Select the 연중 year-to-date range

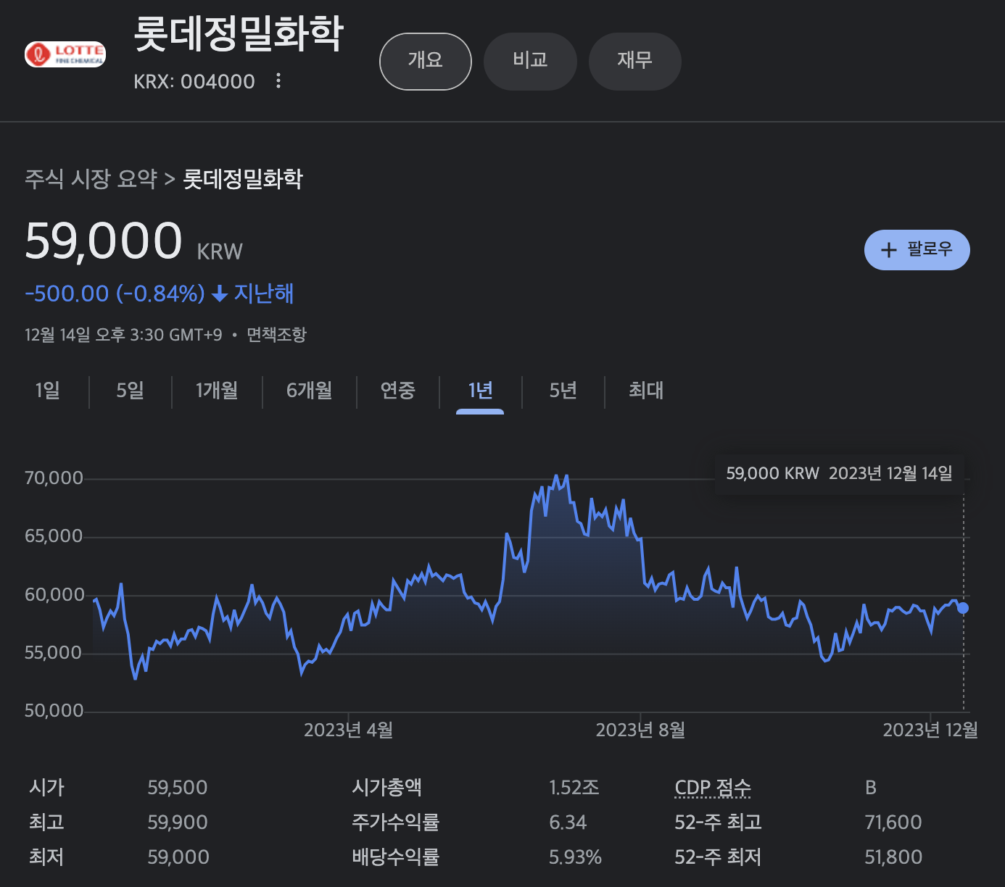[398, 391]
